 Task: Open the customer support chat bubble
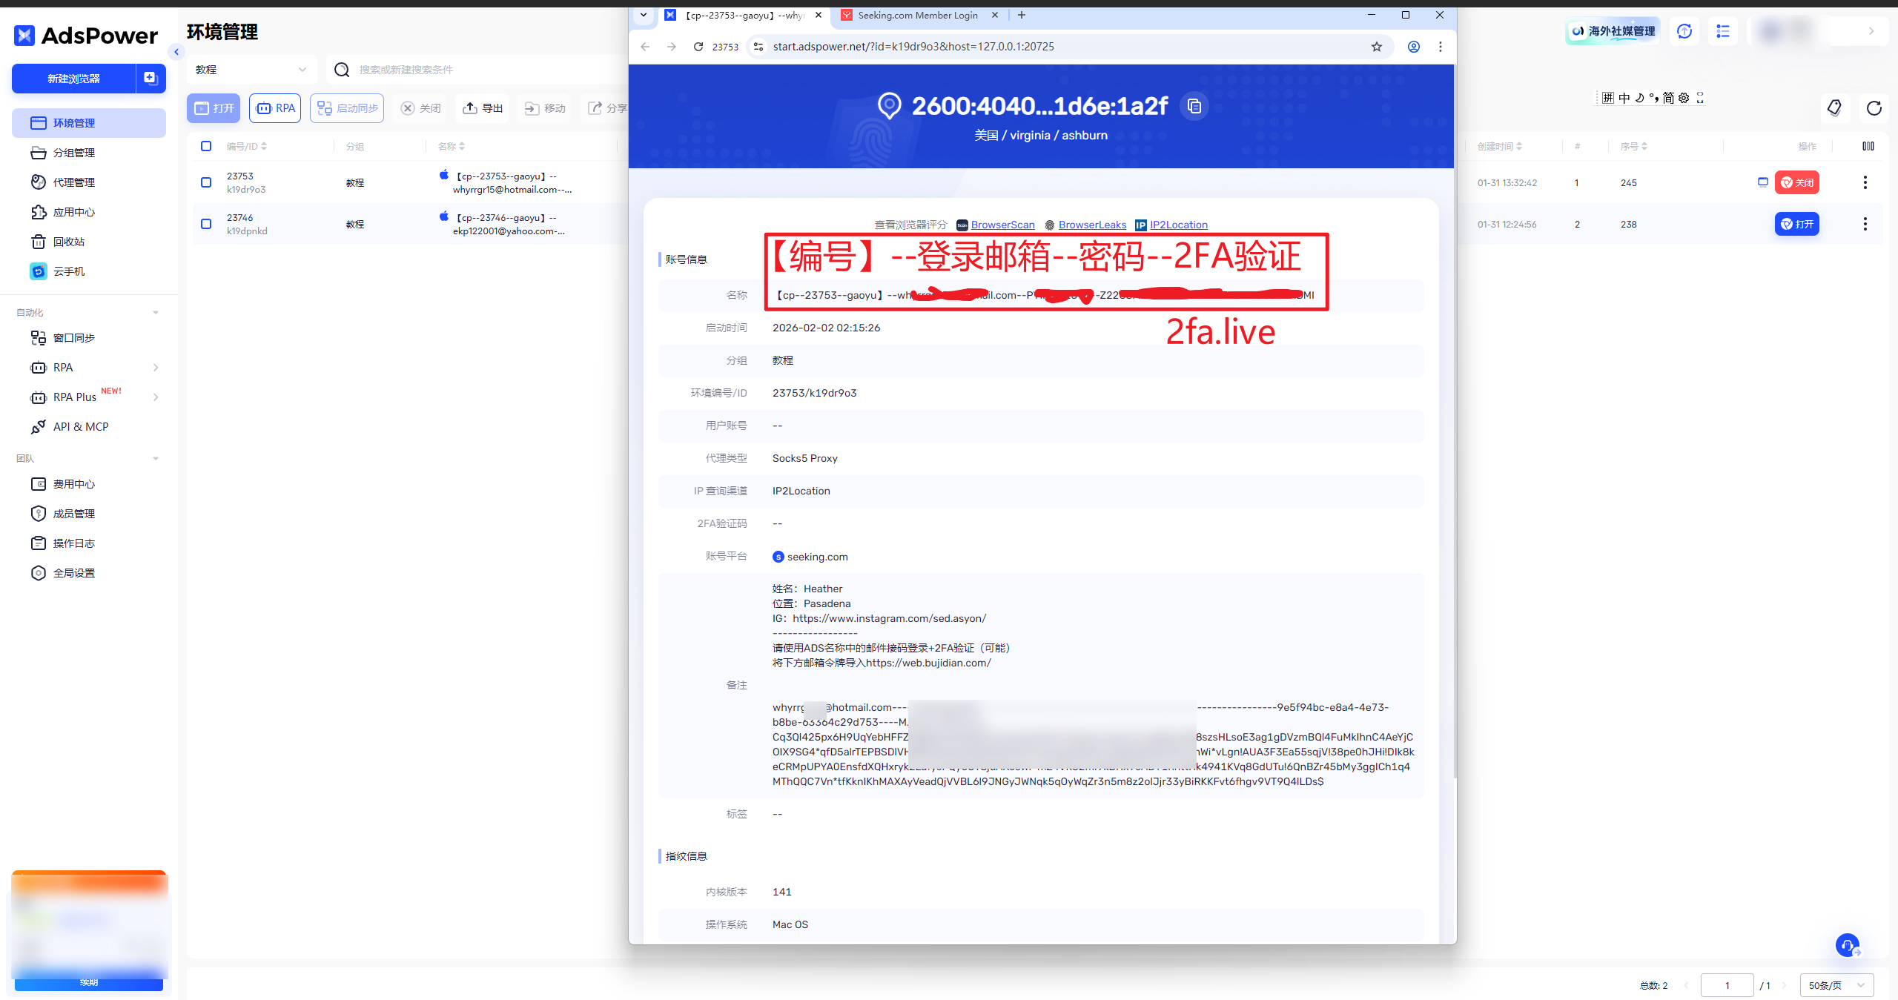pyautogui.click(x=1847, y=945)
